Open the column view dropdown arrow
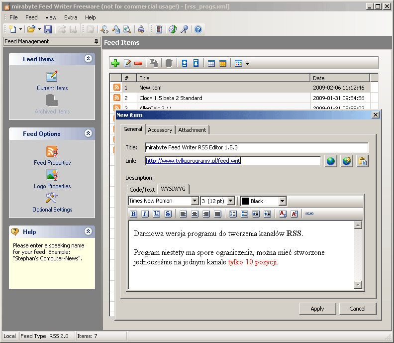The width and height of the screenshot is (394, 343). (x=248, y=64)
